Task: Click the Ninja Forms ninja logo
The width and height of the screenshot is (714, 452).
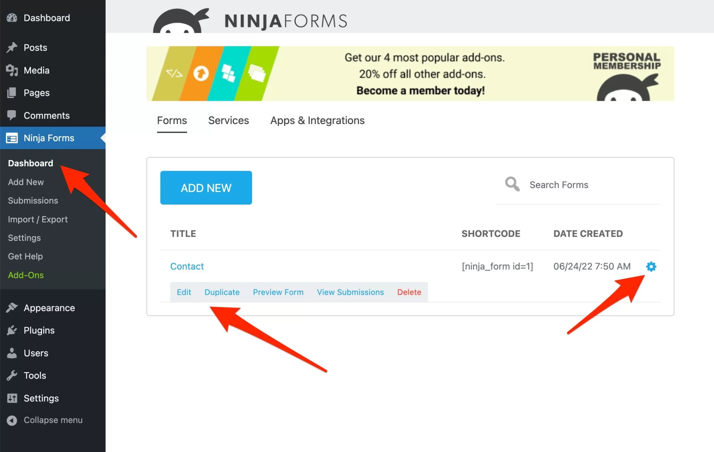Action: [x=181, y=21]
